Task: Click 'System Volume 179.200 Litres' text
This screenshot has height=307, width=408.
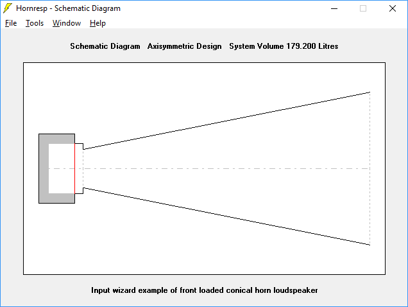Action: (284, 46)
